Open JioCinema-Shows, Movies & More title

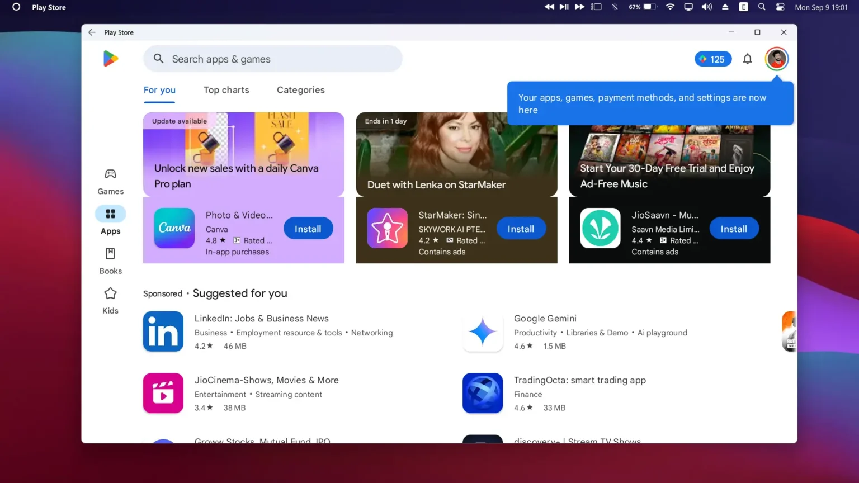pos(267,380)
